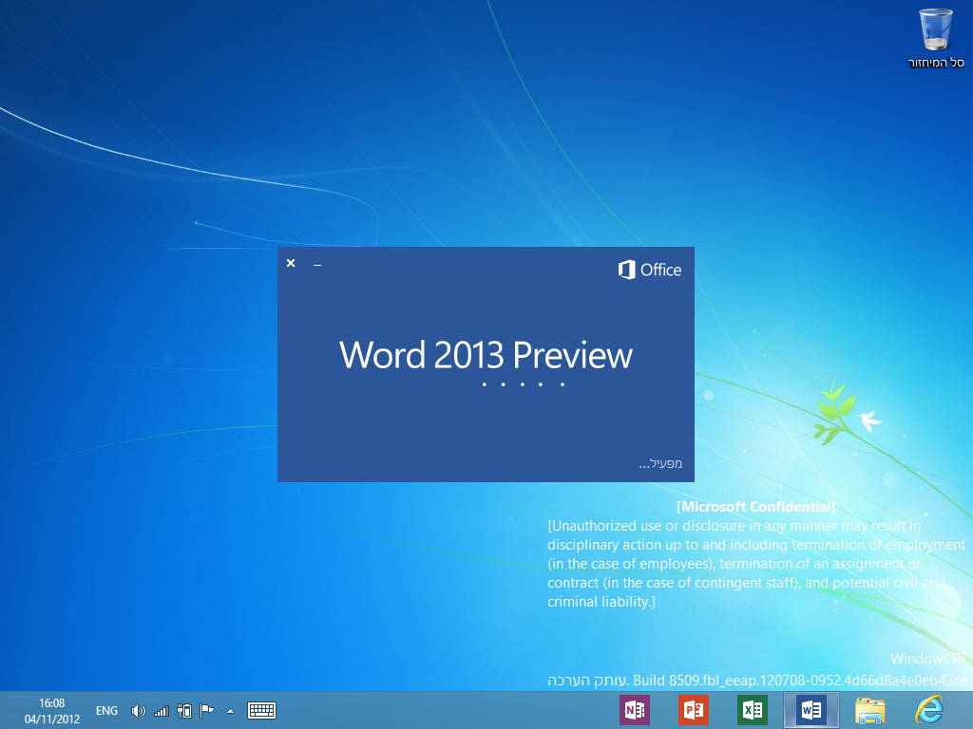Image resolution: width=973 pixels, height=729 pixels.
Task: Click the clock showing 16:08
Action: (x=51, y=710)
